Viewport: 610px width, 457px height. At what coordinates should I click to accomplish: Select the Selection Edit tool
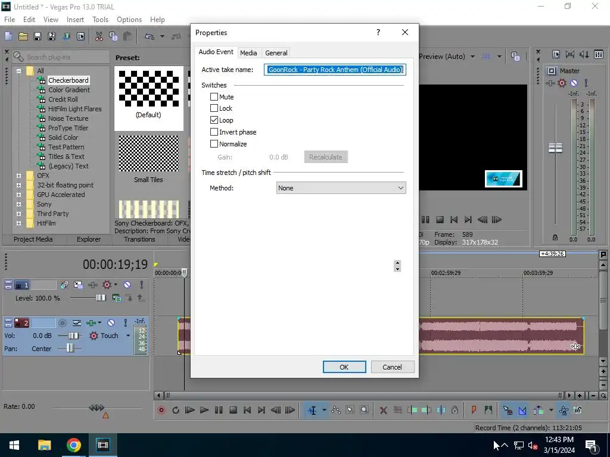coord(350,410)
